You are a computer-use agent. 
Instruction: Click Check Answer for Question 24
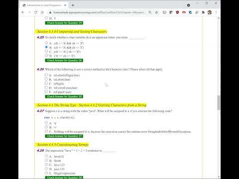[64, 23]
